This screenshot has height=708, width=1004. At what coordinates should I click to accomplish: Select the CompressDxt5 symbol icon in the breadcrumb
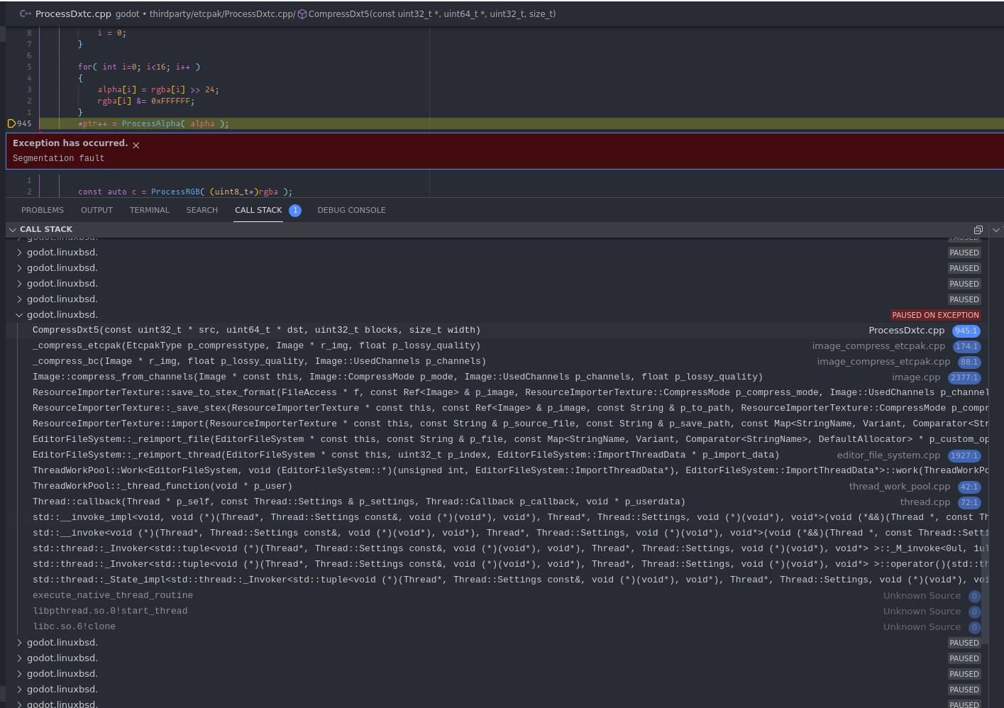click(x=302, y=13)
